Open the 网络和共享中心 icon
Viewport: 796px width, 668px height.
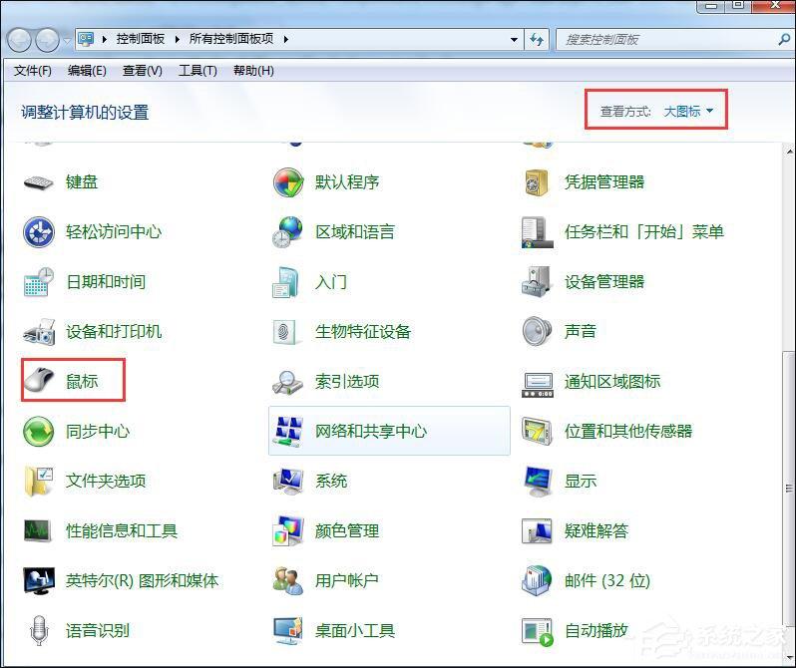coord(288,432)
